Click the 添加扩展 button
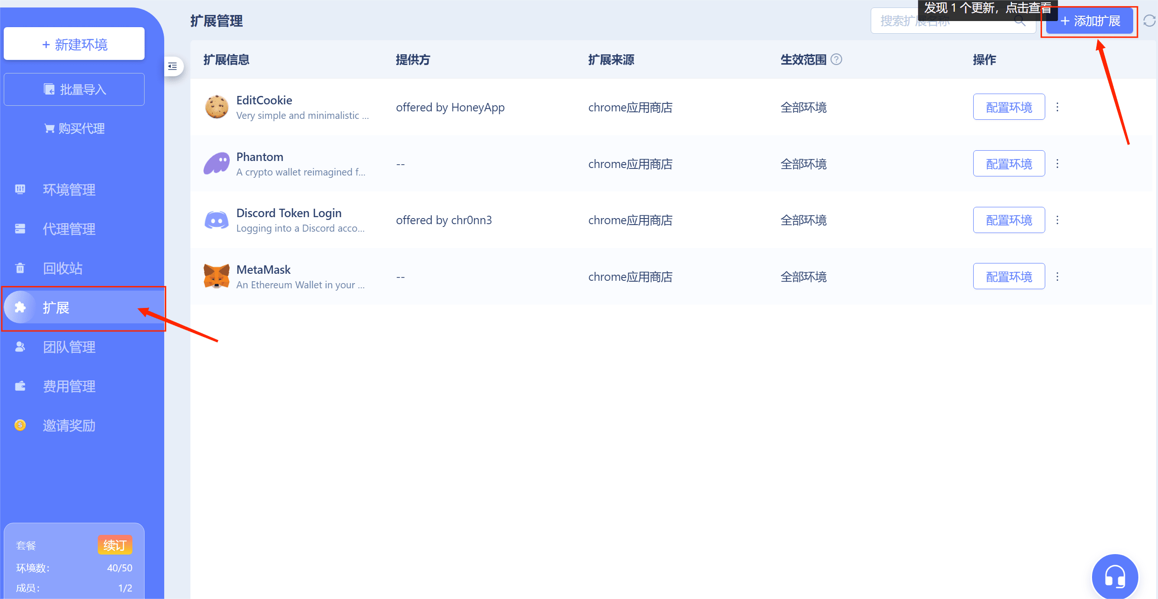The width and height of the screenshot is (1158, 599). click(x=1090, y=21)
